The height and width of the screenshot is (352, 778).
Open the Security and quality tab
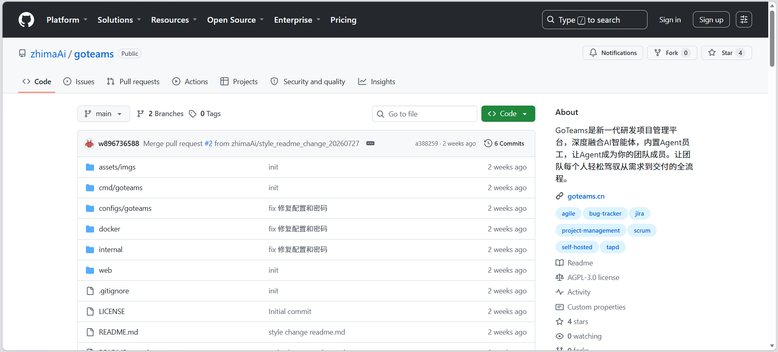coord(308,81)
